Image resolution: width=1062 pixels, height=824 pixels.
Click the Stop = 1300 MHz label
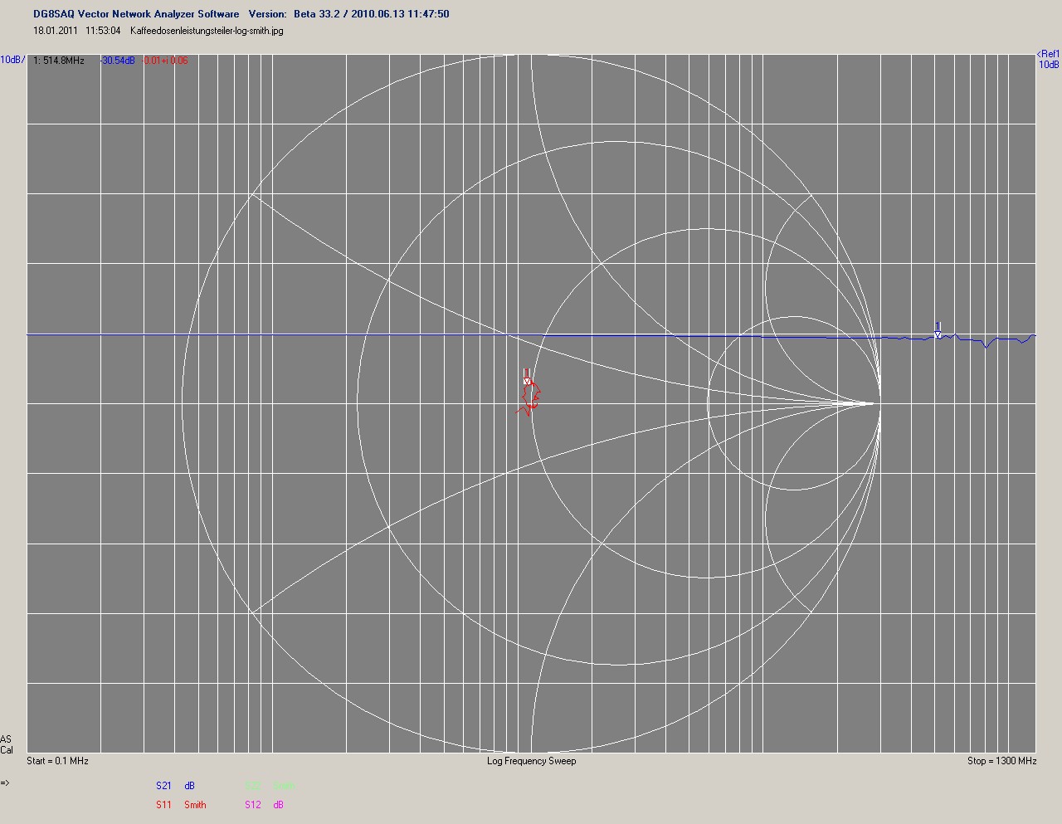coord(1001,761)
